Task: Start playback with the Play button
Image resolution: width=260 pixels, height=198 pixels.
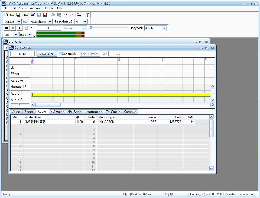Action: pyautogui.click(x=19, y=28)
